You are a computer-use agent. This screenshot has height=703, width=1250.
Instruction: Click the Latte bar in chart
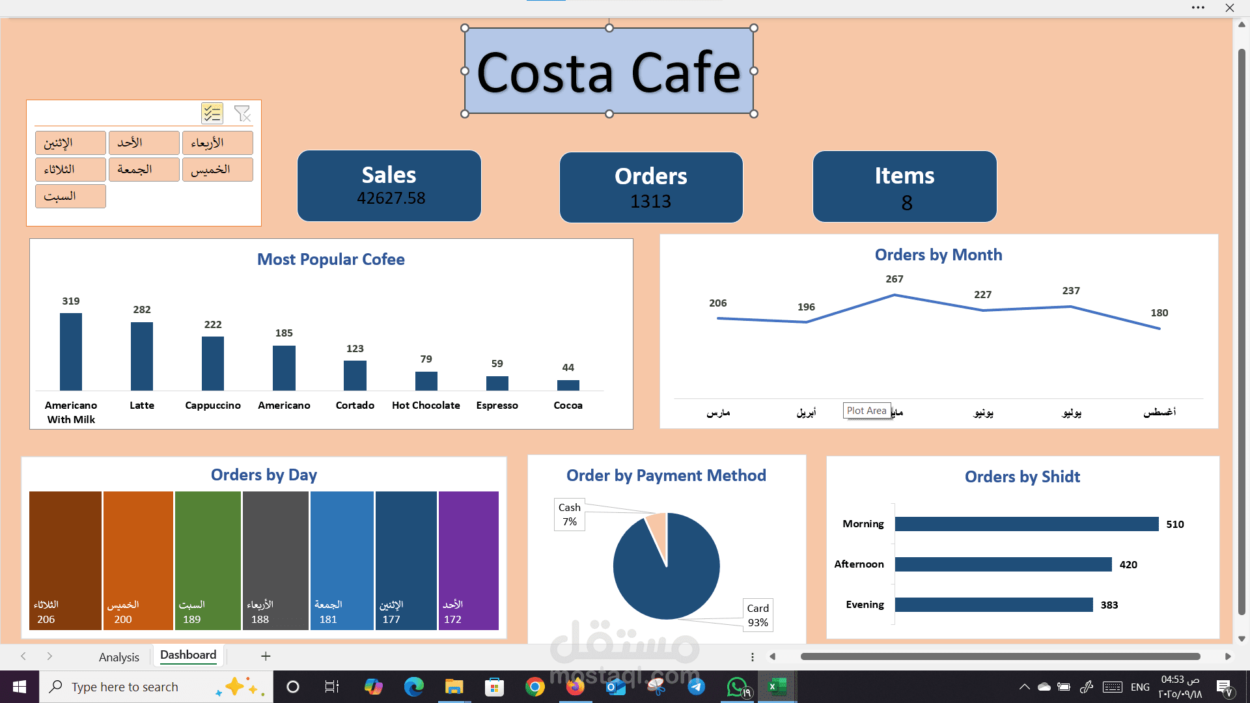click(x=142, y=356)
